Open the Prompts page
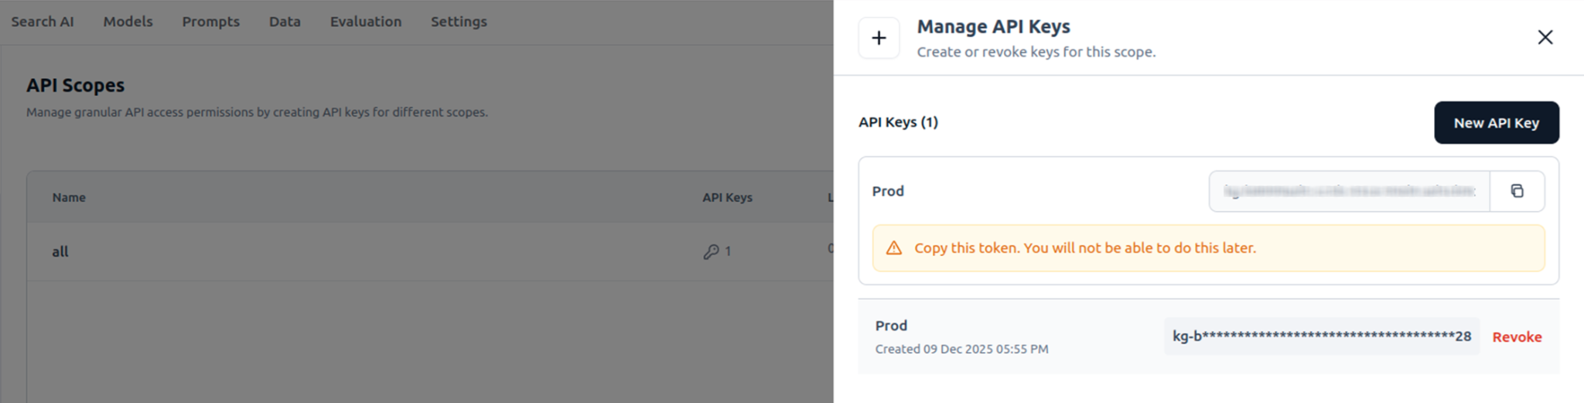1584x403 pixels. coord(210,22)
